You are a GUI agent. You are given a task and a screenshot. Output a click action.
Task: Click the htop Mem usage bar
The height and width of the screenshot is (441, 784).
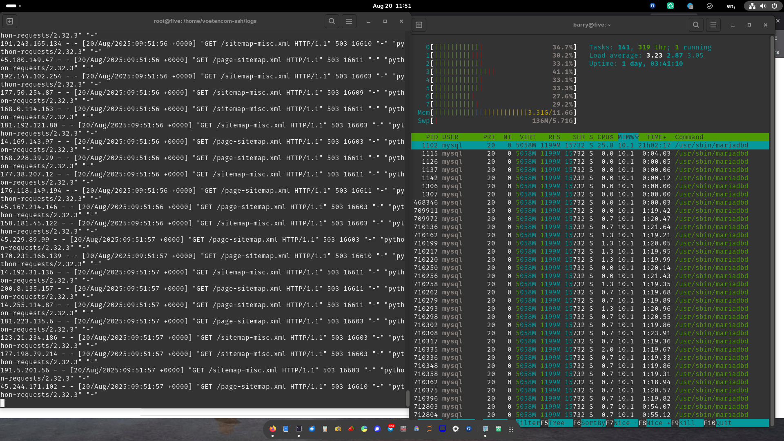[x=497, y=113]
